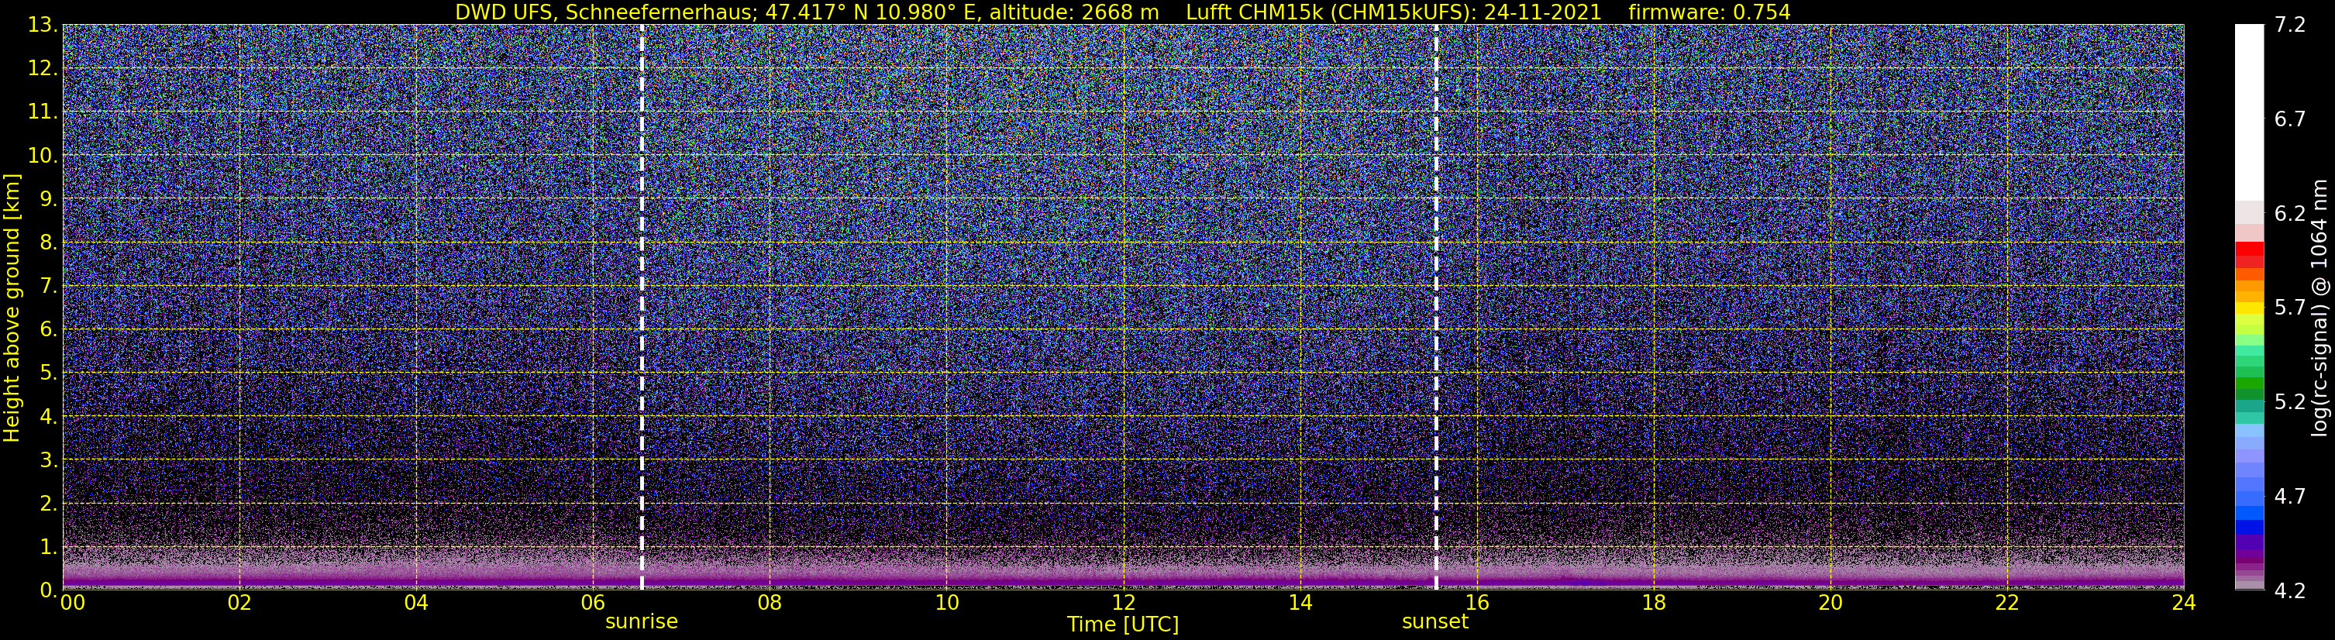Screen dimensions: 2335x640
Task: Click the green segment of the colorbar
Action: [x=2249, y=385]
